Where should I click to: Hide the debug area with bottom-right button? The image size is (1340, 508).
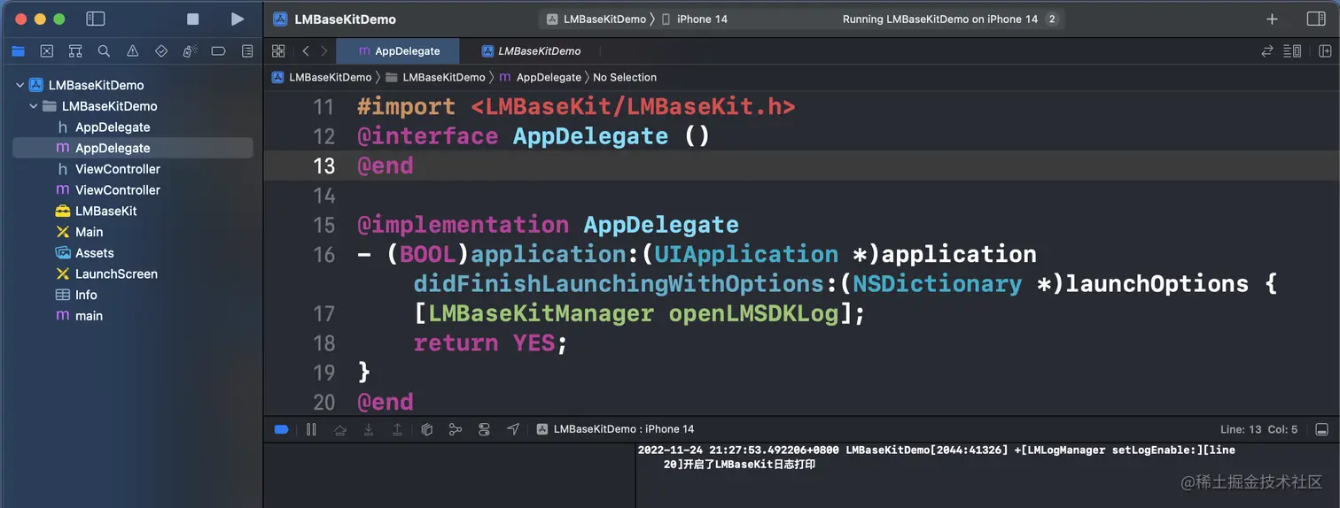pos(1321,429)
